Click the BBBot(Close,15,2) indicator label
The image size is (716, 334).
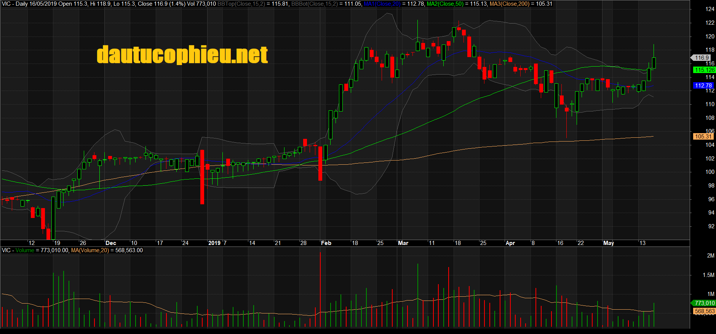[315, 4]
